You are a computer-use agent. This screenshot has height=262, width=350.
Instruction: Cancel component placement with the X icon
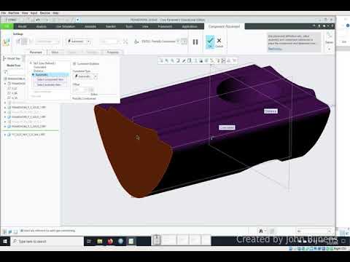point(219,41)
